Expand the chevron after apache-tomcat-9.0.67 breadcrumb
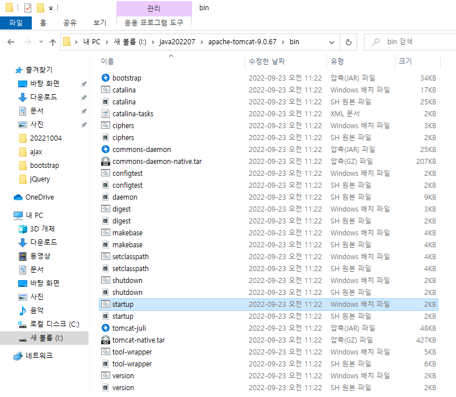456x397 pixels. click(x=283, y=42)
